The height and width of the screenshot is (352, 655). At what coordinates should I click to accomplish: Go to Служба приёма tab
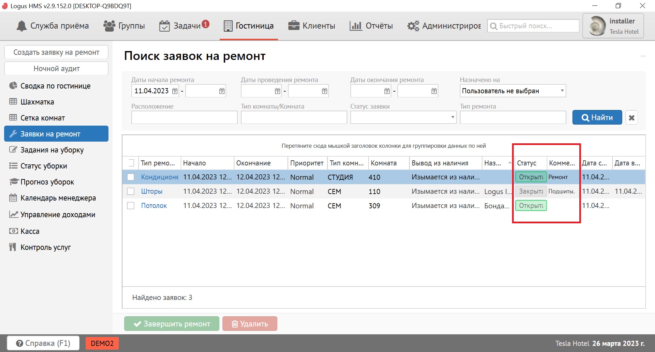[x=53, y=26]
